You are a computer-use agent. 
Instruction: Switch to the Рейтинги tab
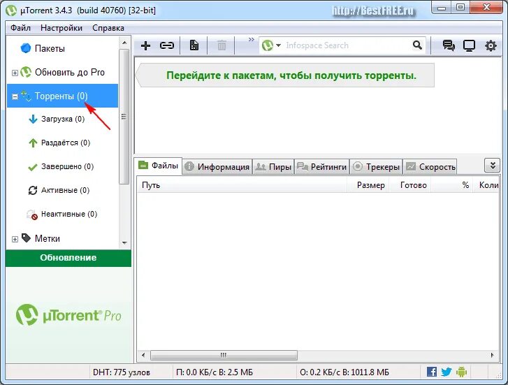tap(321, 166)
